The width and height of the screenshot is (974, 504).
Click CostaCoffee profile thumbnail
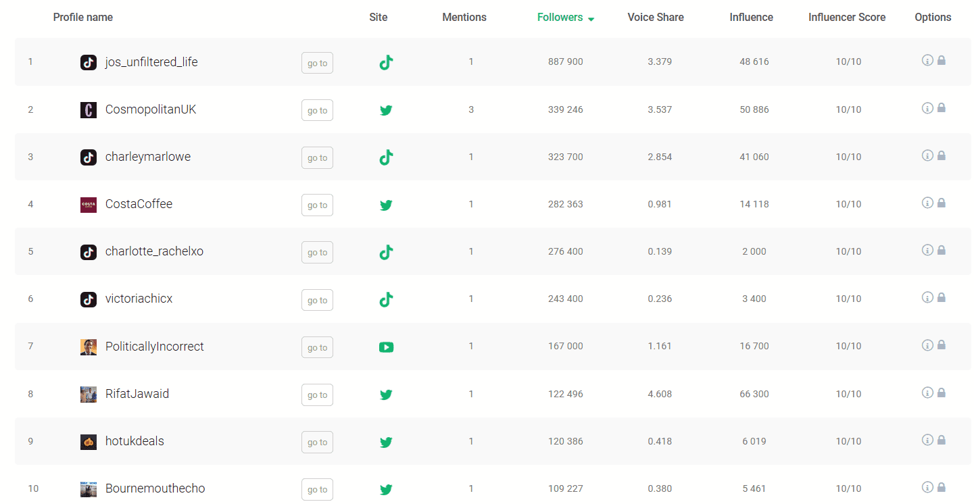click(x=89, y=205)
